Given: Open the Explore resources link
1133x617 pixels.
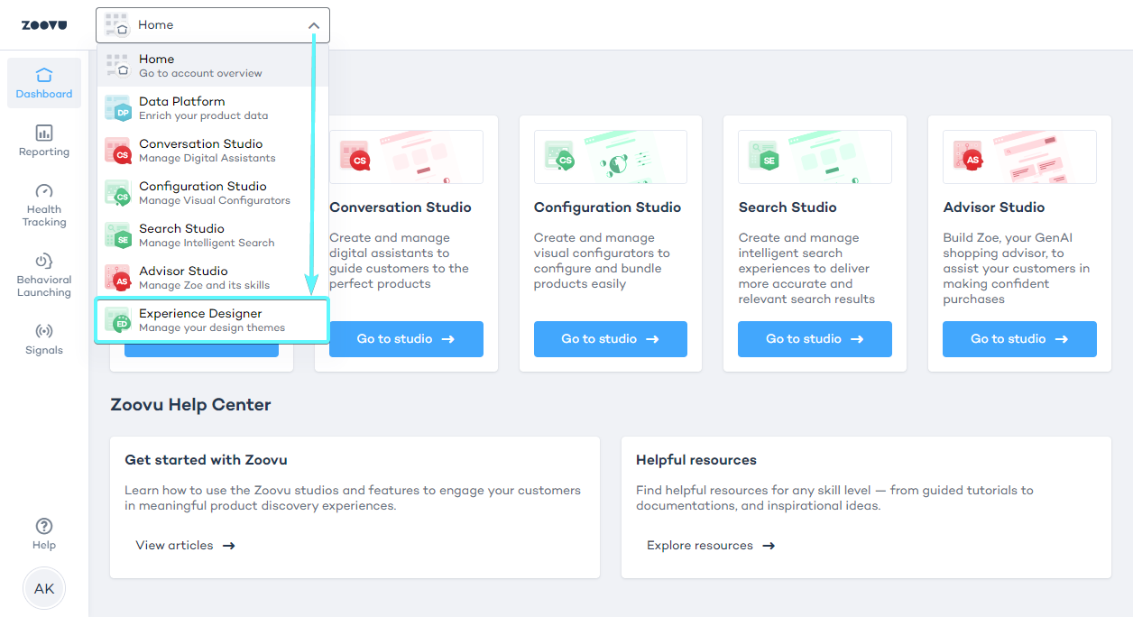Looking at the screenshot, I should click(x=710, y=546).
